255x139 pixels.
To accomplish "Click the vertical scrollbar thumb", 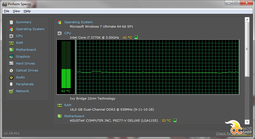I will 247,49.
